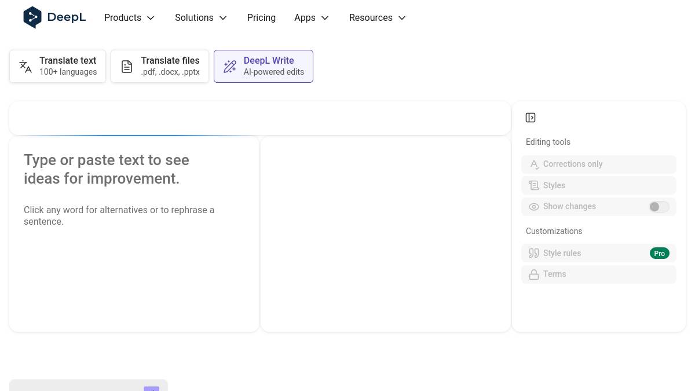The image size is (695, 391).
Task: Open the Apps dropdown menu
Action: (311, 18)
